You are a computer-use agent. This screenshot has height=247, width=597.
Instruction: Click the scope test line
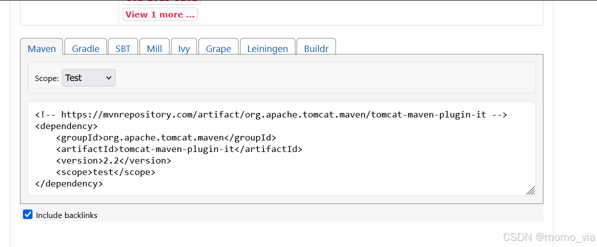(105, 172)
